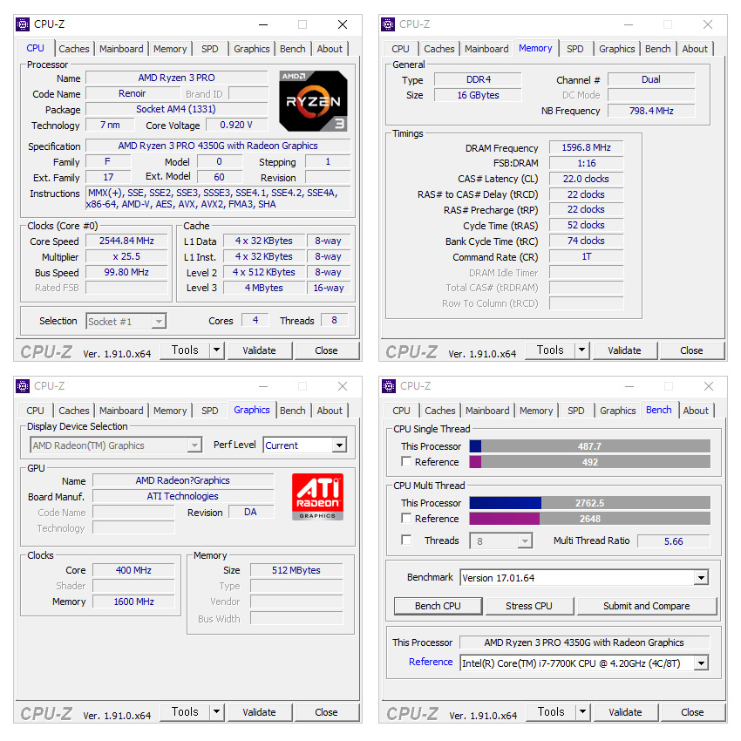Click the Board Manuf. ATI Technologies value
The height and width of the screenshot is (741, 741).
coord(183,496)
